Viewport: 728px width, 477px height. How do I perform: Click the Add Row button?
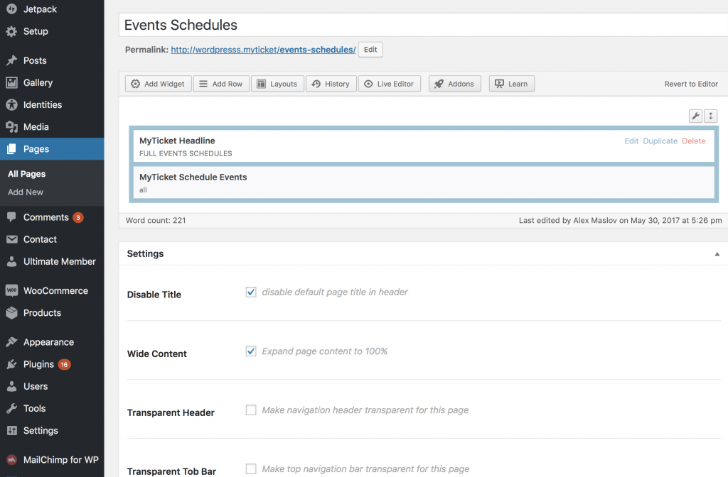coord(221,84)
